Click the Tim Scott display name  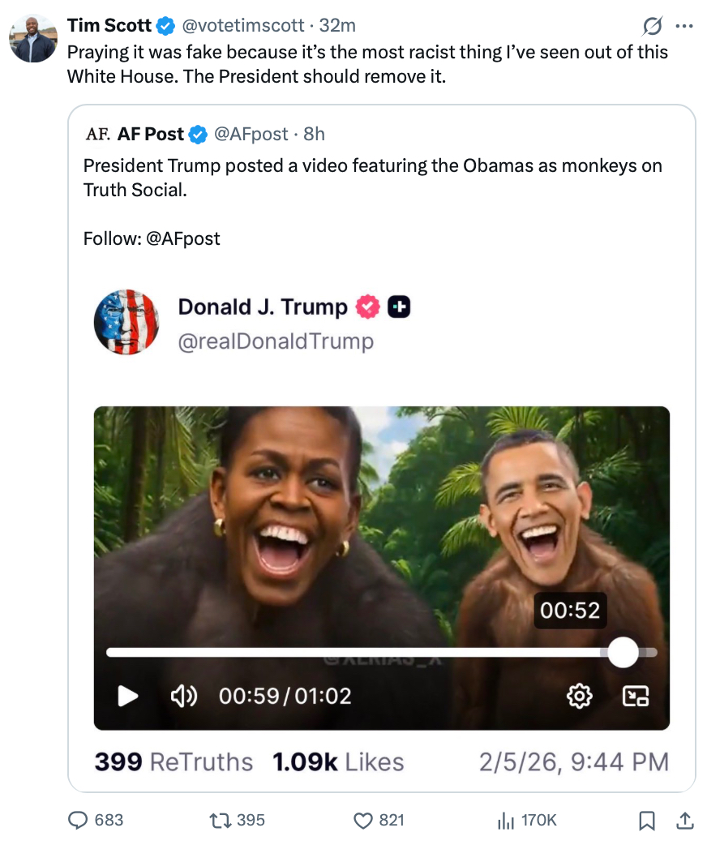[x=109, y=26]
